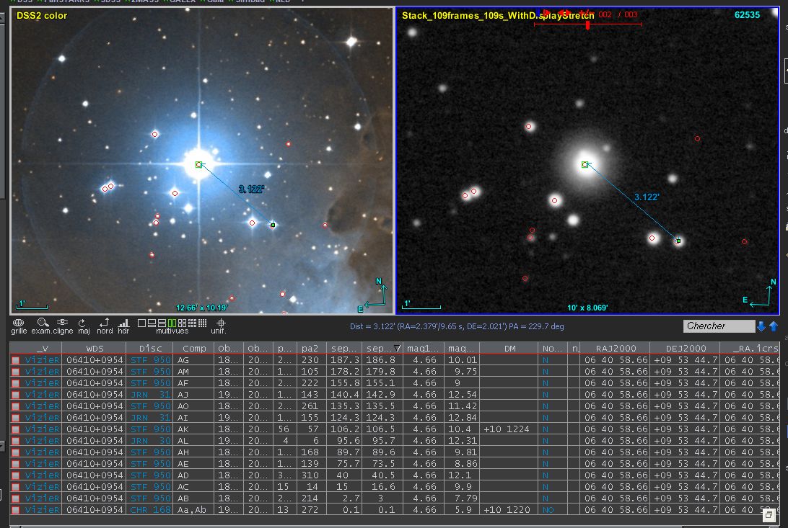Tick the checkbox for the AK row
The image size is (788, 528).
pos(15,429)
